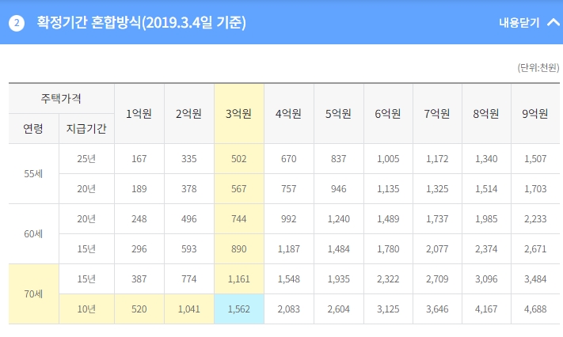The width and height of the screenshot is (563, 337).
Task: Click the 연령 header cell
Action: [33, 128]
